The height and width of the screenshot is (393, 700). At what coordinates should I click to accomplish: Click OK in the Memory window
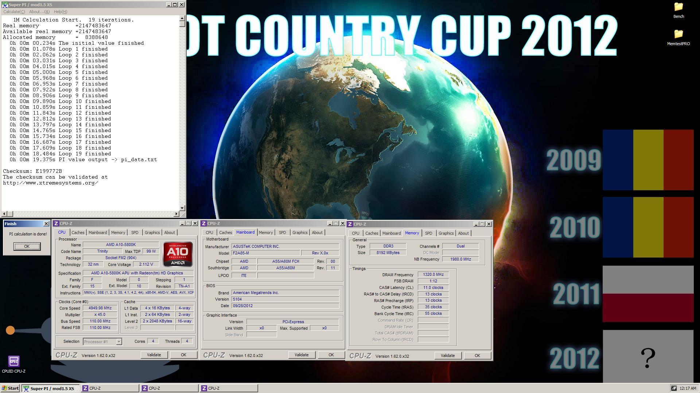tap(477, 356)
